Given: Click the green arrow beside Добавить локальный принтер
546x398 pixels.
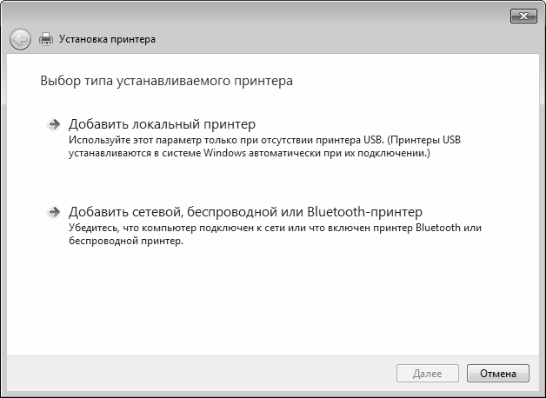Looking at the screenshot, I should point(54,125).
